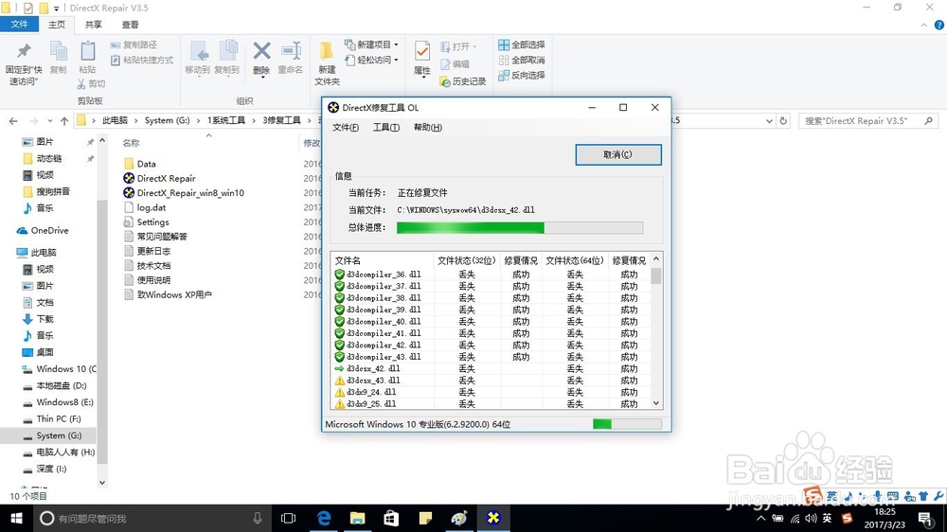Click the d3dcompiler_43.dll green shield icon
The image size is (947, 532).
tap(339, 357)
